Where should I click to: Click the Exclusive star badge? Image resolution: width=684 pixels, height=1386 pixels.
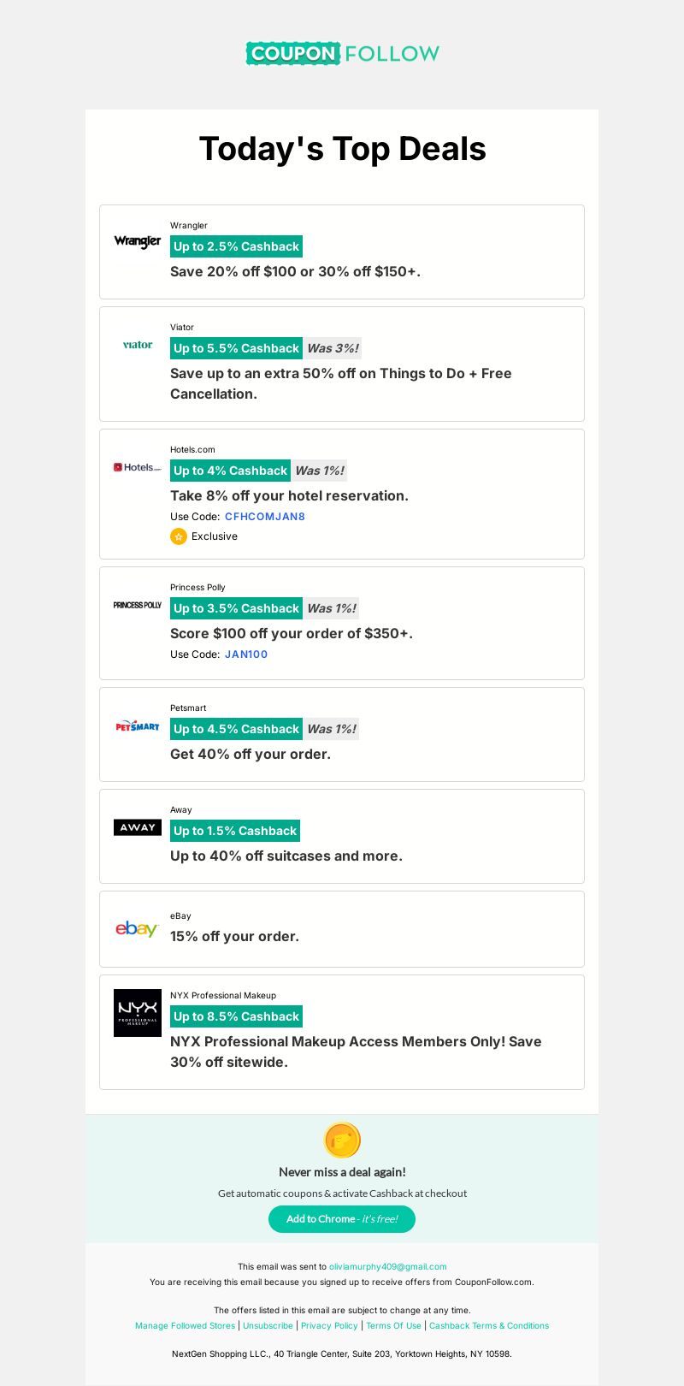(x=179, y=536)
